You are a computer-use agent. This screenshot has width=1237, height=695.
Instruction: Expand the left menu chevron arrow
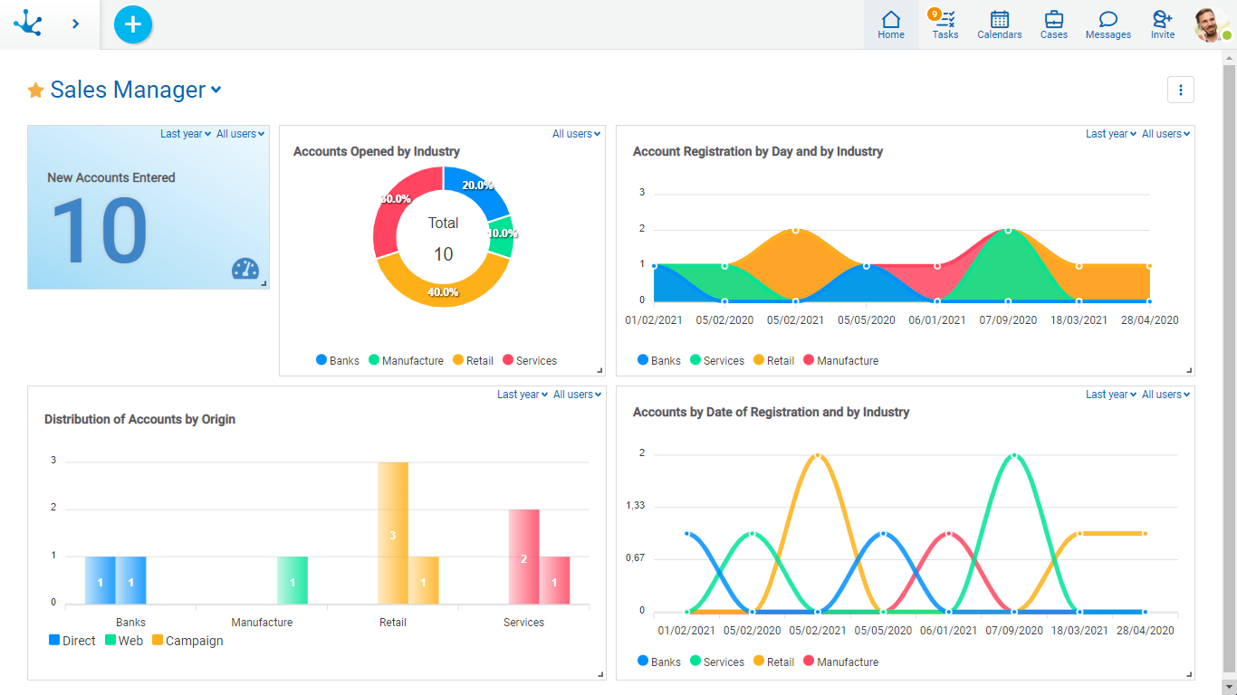[75, 24]
